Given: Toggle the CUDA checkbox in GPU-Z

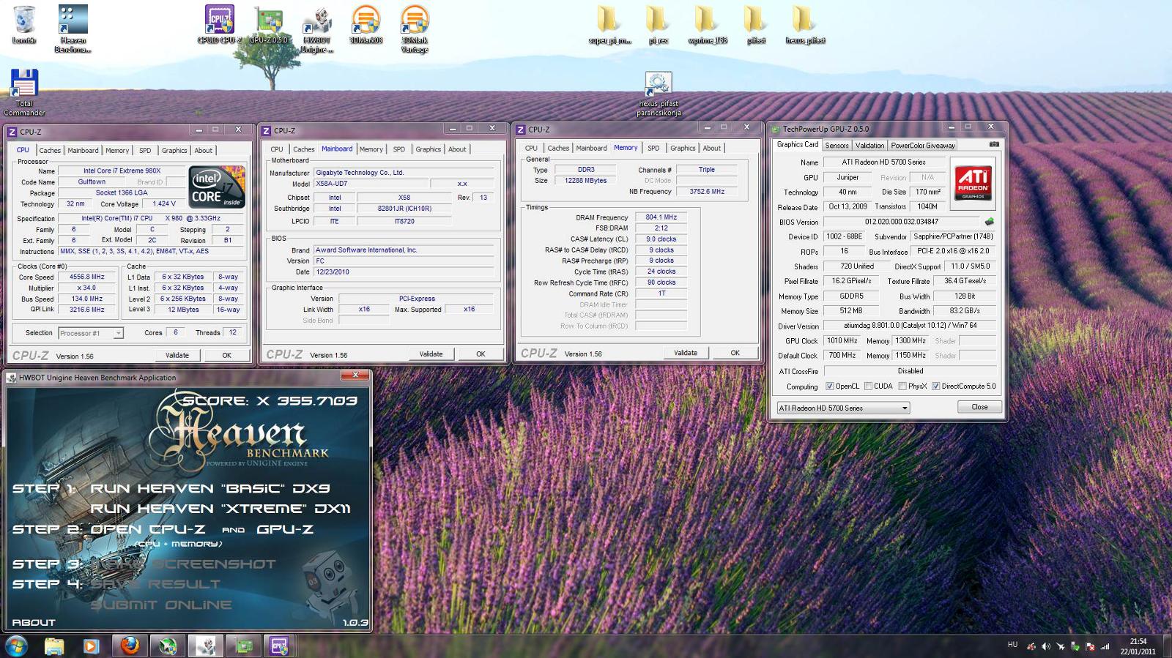Looking at the screenshot, I should coord(868,386).
